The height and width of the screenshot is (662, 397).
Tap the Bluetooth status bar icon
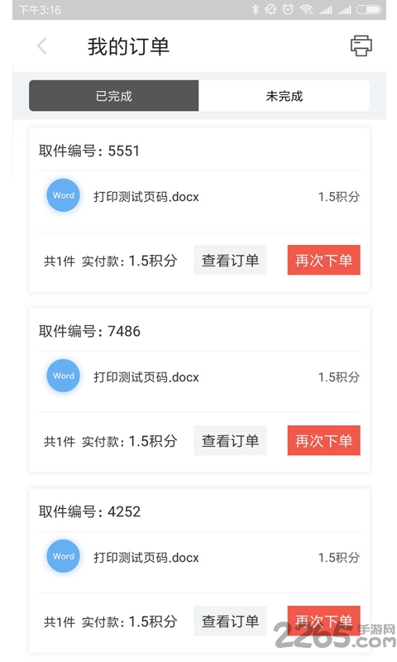255,9
